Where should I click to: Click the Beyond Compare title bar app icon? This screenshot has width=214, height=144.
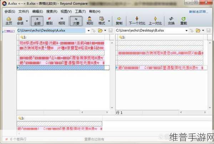[x=4, y=4]
